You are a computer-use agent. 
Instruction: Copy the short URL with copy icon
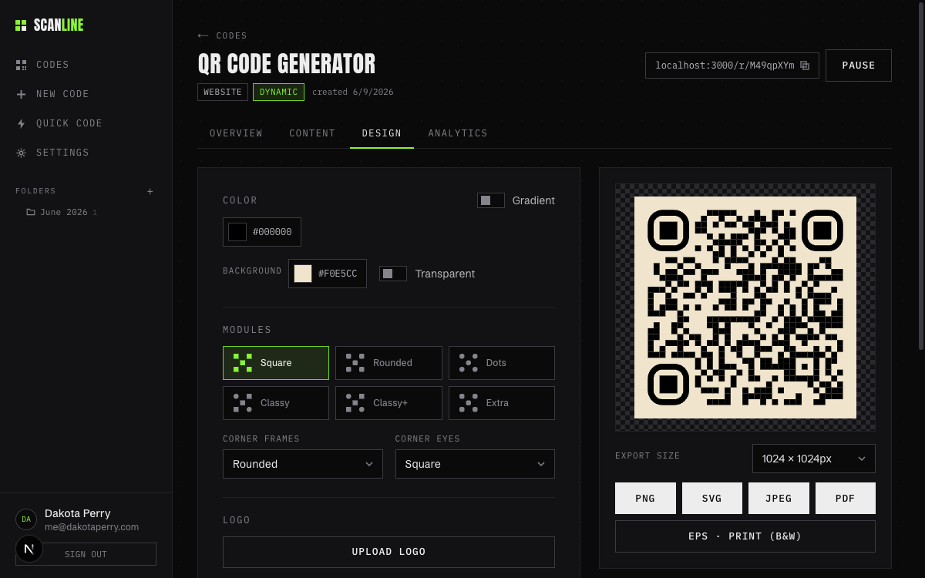coord(805,66)
